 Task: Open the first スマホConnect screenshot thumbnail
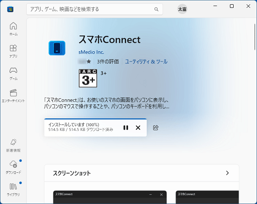[x=110, y=197]
